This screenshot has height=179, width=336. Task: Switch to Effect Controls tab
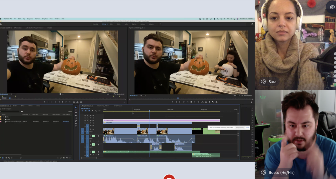point(18,28)
